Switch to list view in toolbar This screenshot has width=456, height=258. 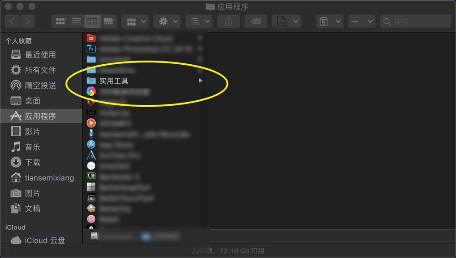point(76,21)
